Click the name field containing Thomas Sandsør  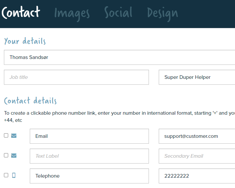click(x=119, y=57)
